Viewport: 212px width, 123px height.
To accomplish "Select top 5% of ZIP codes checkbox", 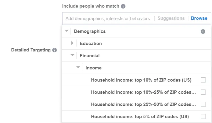I will (x=203, y=116).
